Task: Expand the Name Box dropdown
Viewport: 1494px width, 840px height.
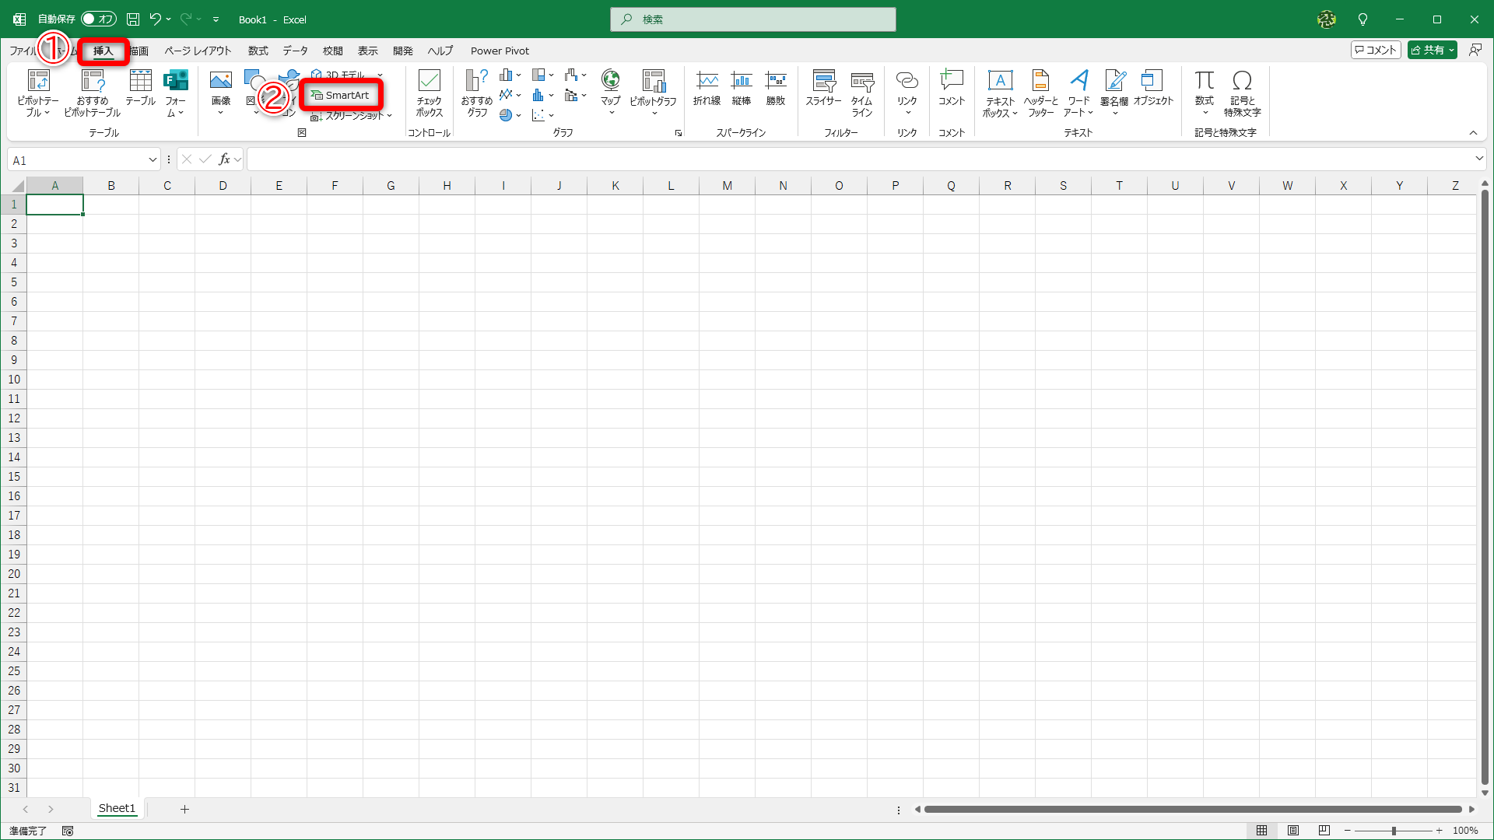Action: pyautogui.click(x=153, y=160)
